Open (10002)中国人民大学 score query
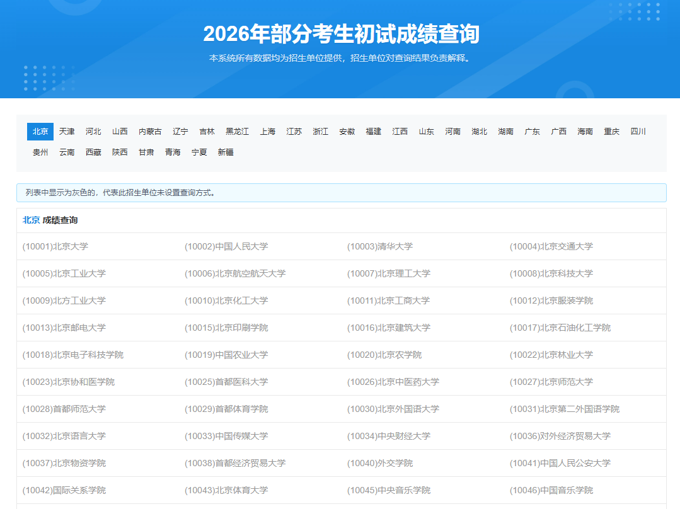 [x=226, y=246]
